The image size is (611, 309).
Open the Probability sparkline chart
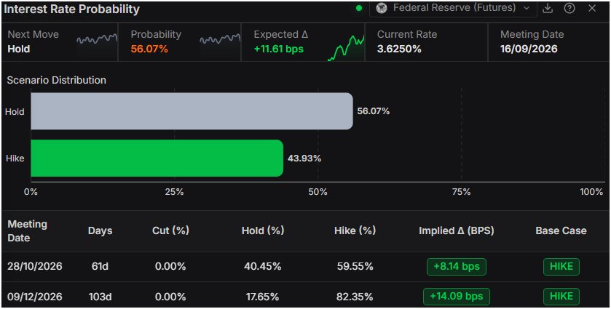click(x=220, y=41)
